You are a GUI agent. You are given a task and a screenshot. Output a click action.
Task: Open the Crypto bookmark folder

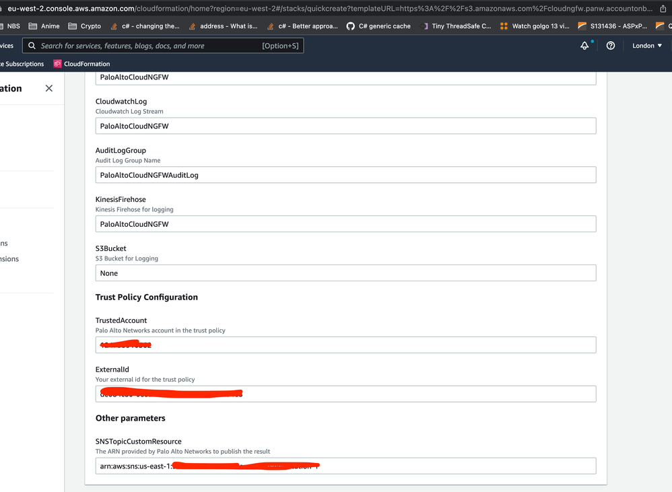click(x=85, y=26)
